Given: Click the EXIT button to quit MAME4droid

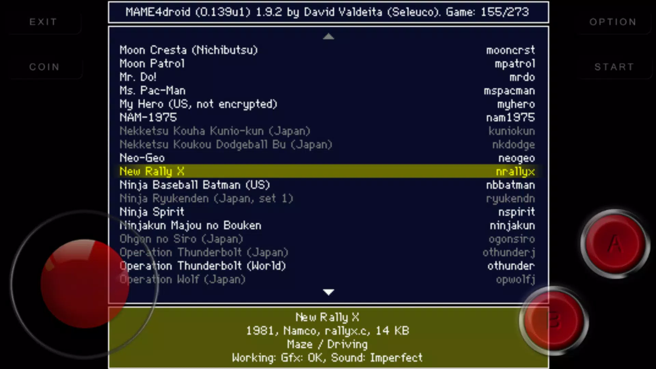Looking at the screenshot, I should (x=43, y=22).
